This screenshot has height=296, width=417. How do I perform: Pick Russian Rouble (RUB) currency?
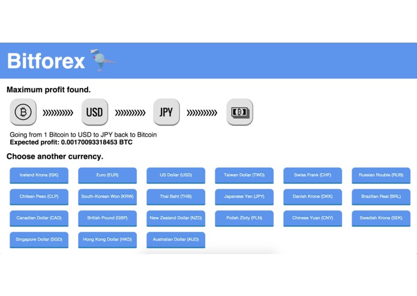381,175
